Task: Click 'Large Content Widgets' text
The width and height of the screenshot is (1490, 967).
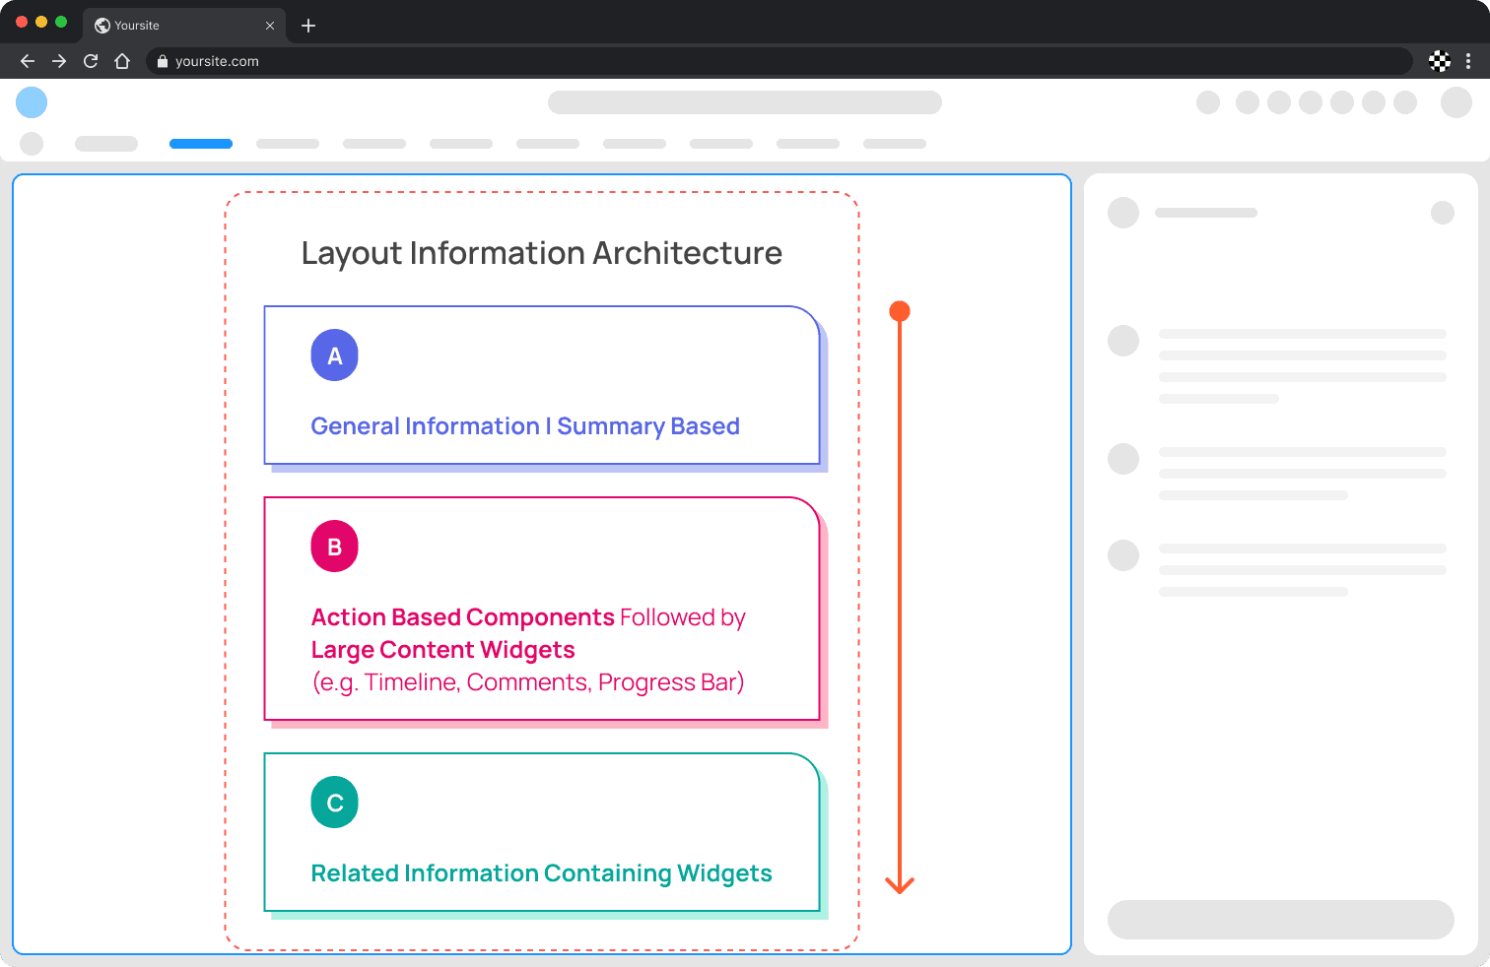Action: (x=443, y=650)
